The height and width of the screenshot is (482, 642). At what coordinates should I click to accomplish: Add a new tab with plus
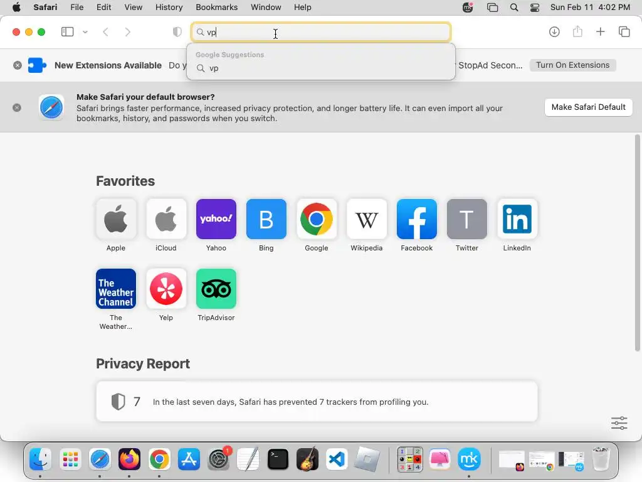(600, 31)
